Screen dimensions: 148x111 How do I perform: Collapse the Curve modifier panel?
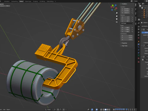[x=142, y=45]
